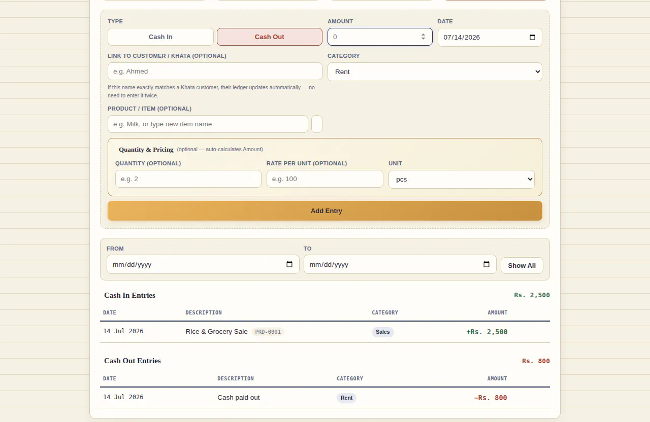Open the entry date calendar picker icon

click(532, 37)
